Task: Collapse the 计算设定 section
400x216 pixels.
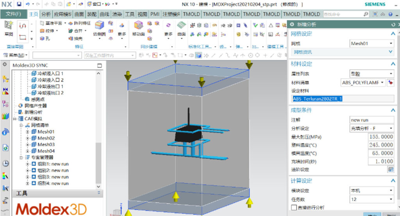Action: [x=393, y=181]
